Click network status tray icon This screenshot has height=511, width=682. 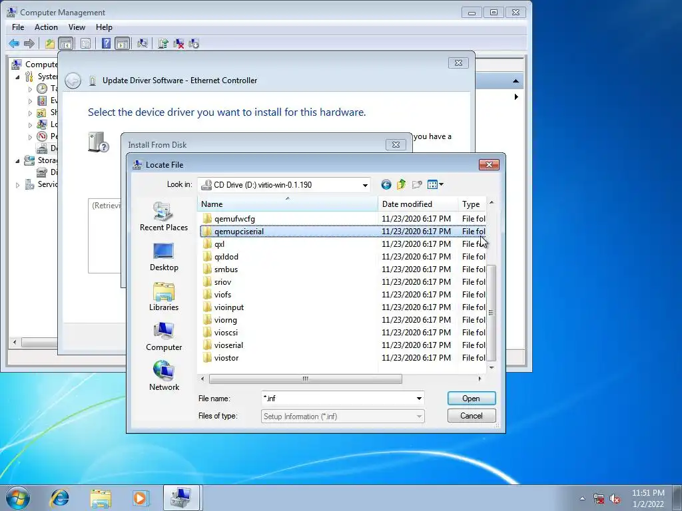coord(599,499)
